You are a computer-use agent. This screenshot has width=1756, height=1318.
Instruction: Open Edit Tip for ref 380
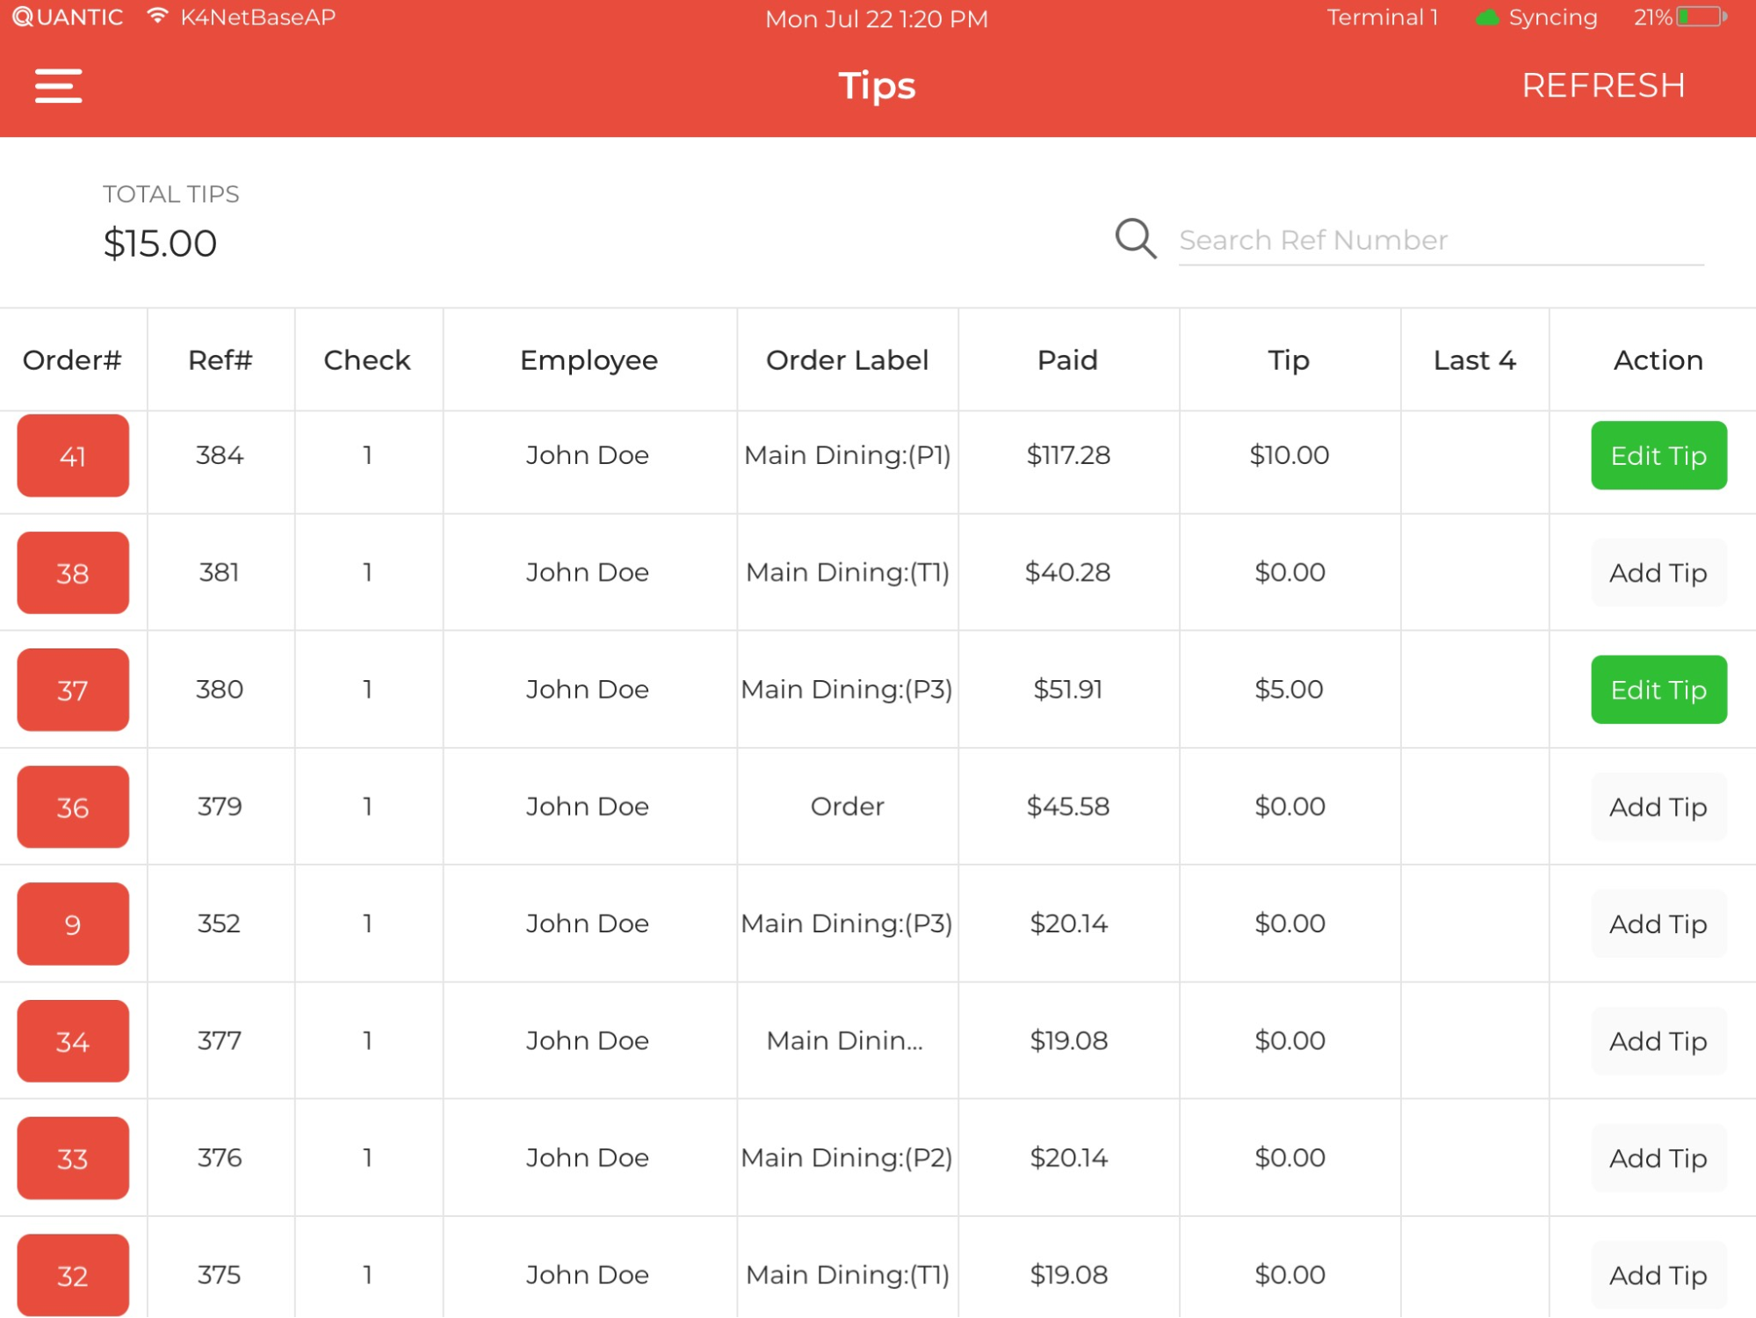coord(1657,690)
